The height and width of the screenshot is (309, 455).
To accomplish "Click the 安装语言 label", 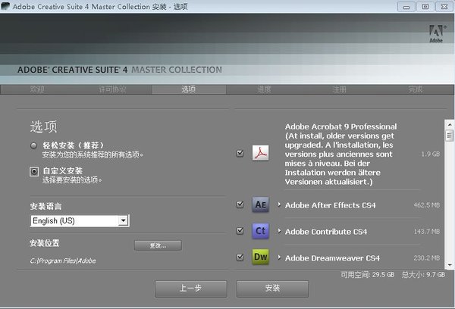I will point(45,207).
